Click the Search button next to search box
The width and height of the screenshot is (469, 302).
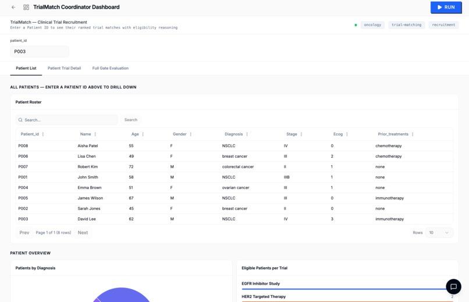point(131,120)
